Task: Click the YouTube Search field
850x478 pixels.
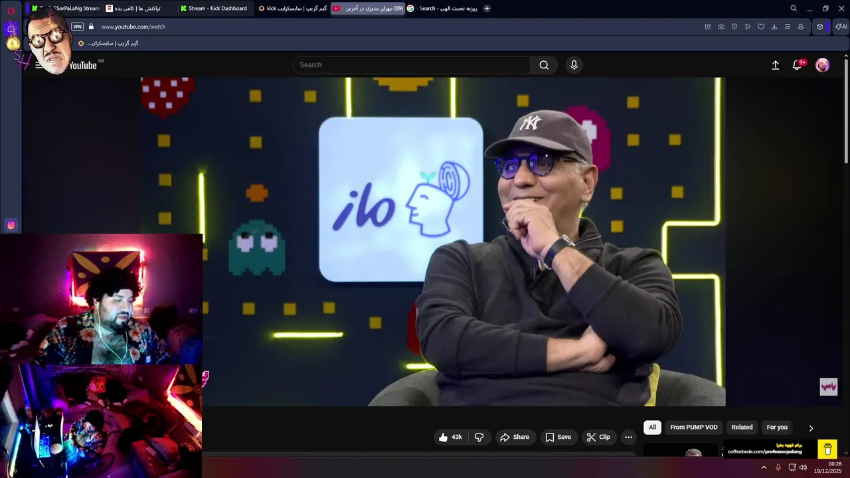Action: [411, 65]
